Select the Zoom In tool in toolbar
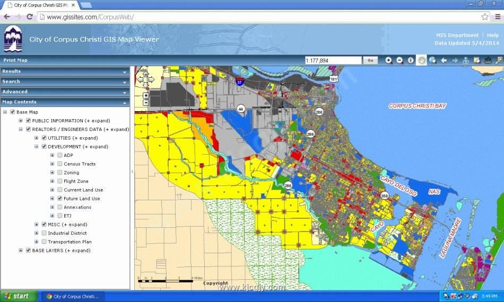The height and width of the screenshot is (302, 504). [389, 60]
